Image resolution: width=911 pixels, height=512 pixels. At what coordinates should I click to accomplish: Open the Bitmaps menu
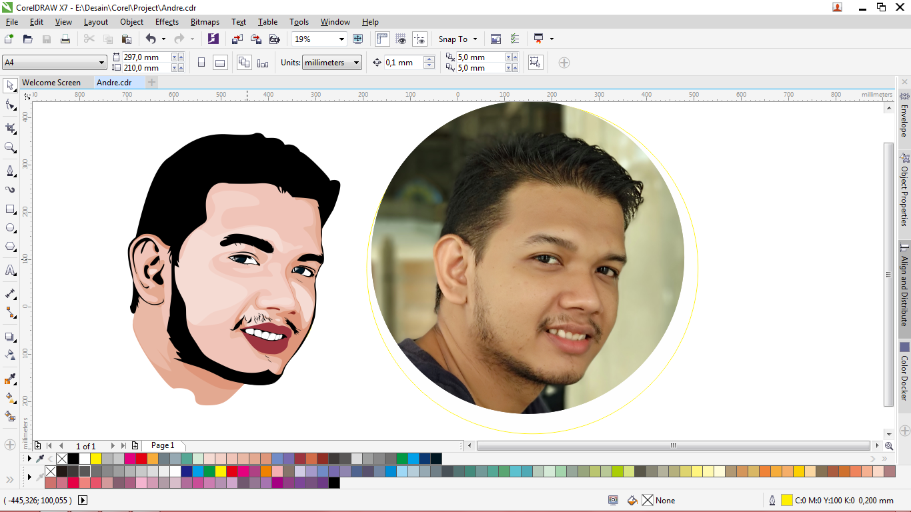coord(205,22)
